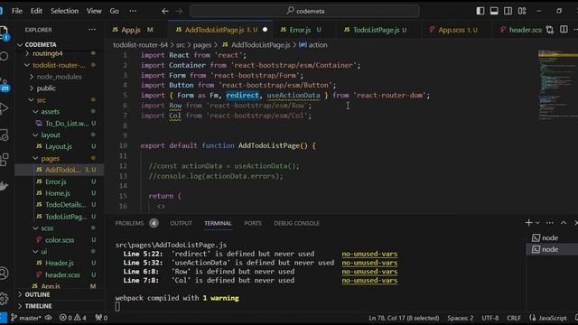578x325 pixels.
Task: Open changes compare icon in editor toolbar
Action: point(550,30)
